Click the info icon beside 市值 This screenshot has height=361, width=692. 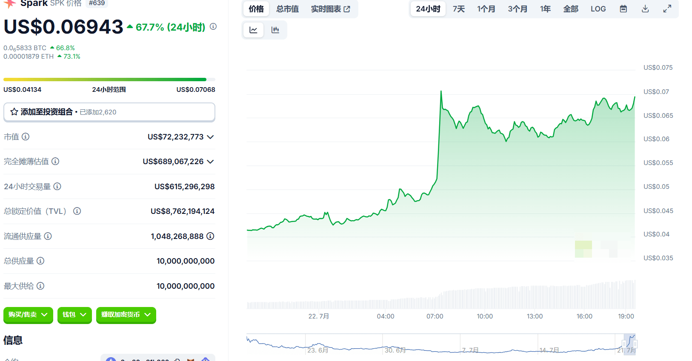tap(26, 136)
